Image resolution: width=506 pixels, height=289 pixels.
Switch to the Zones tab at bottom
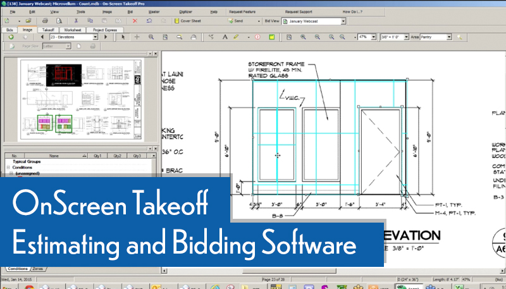click(37, 269)
